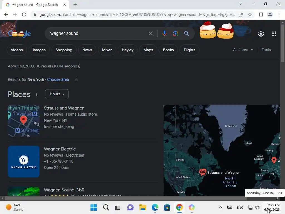Open Task View on taskbar
The image size is (285, 214).
(118, 207)
